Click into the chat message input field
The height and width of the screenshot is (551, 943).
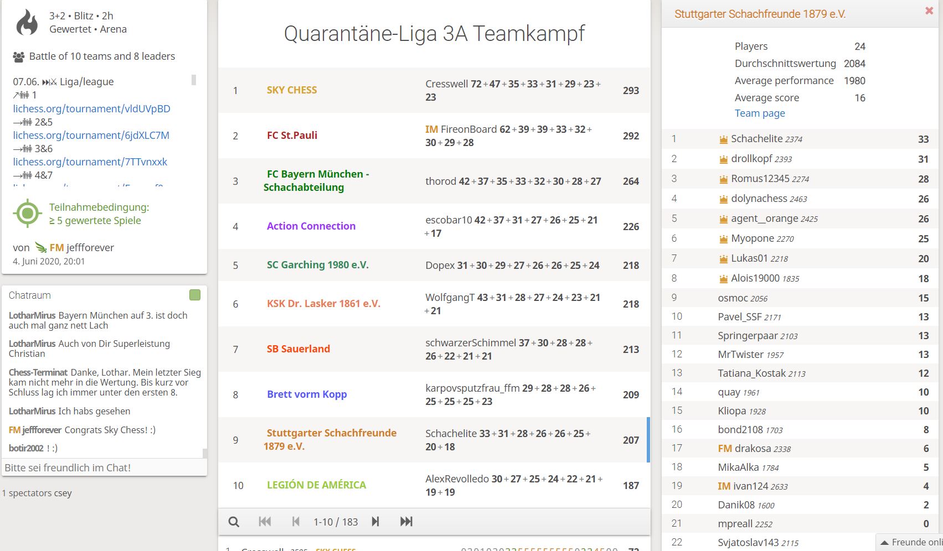pos(104,467)
